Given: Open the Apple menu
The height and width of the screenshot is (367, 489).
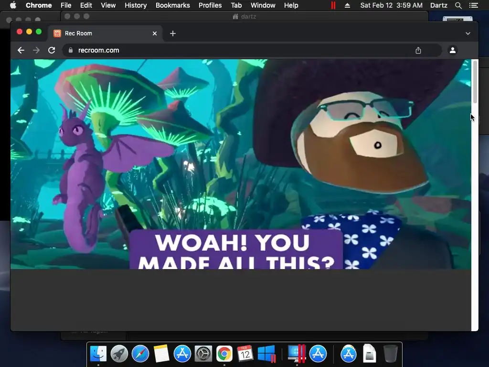Looking at the screenshot, I should [x=13, y=5].
